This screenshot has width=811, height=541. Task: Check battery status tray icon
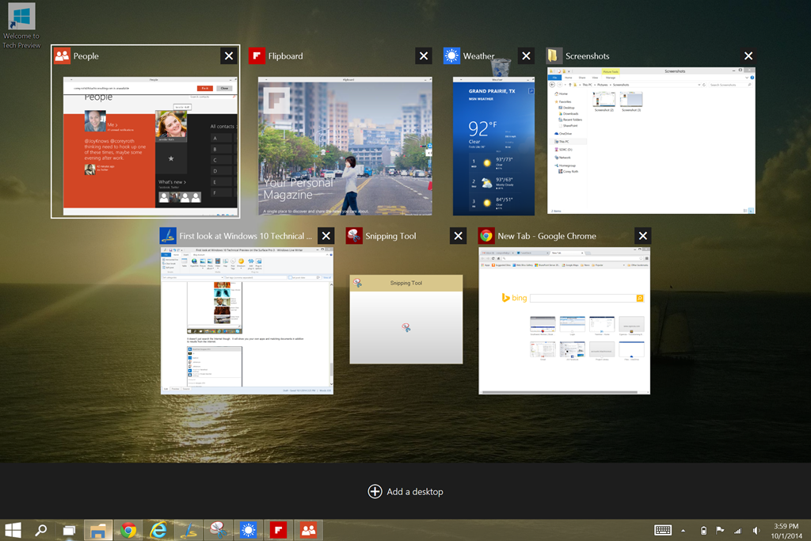(x=703, y=530)
